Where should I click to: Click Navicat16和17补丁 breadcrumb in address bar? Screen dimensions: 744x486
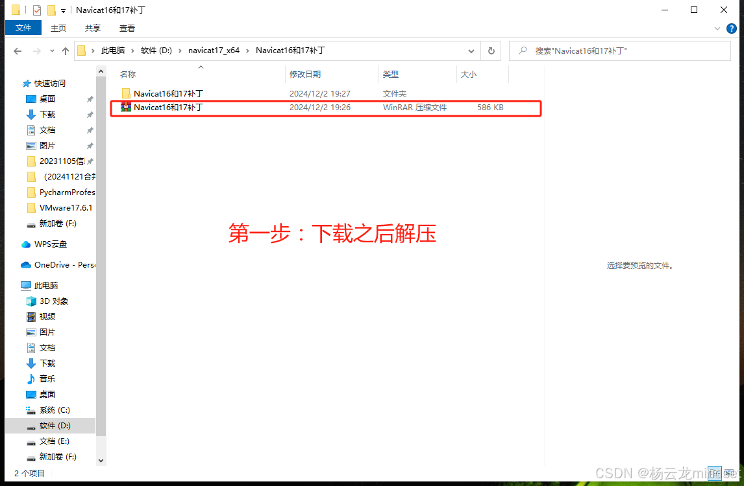click(290, 50)
